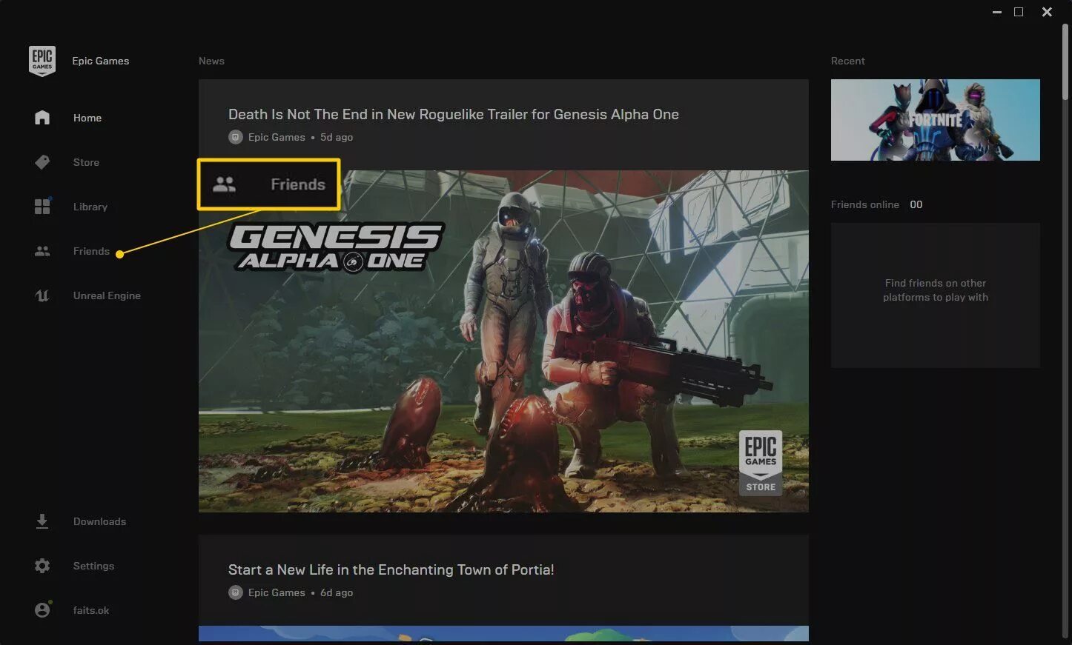
Task: Click the Portia article image preview
Action: pyautogui.click(x=503, y=634)
